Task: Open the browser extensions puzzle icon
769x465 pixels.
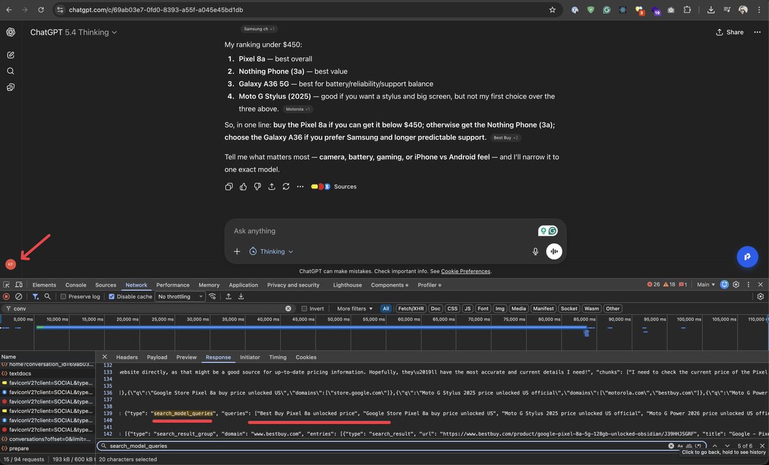Action: point(687,10)
